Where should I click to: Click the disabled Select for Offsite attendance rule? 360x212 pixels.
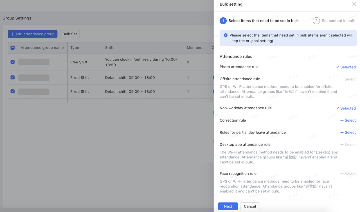point(348,79)
